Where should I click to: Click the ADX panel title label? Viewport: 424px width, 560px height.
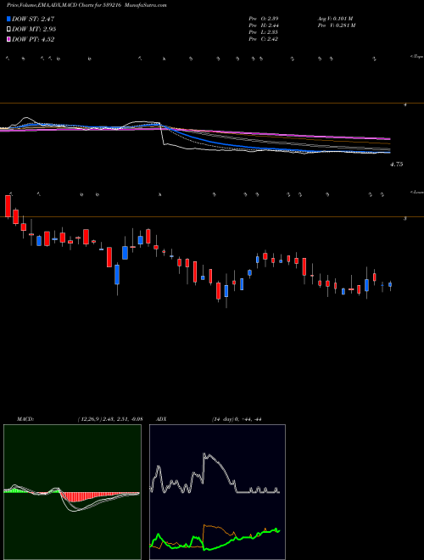click(x=162, y=419)
